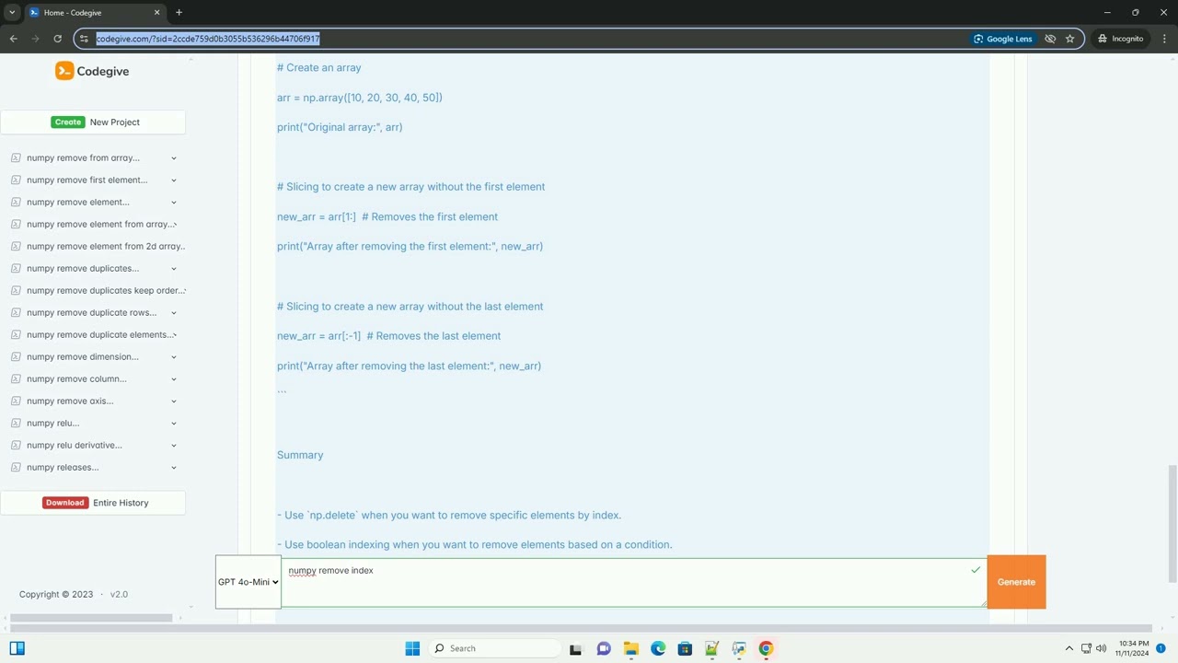Open 'numpy remove column...' project
The image size is (1178, 663).
[76, 378]
